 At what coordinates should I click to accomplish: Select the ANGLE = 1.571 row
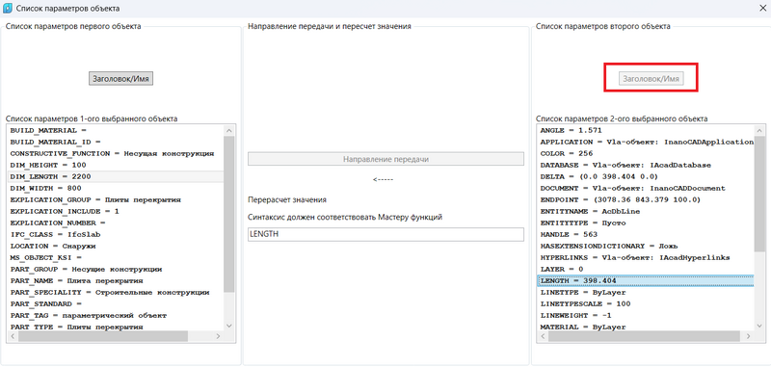point(645,131)
